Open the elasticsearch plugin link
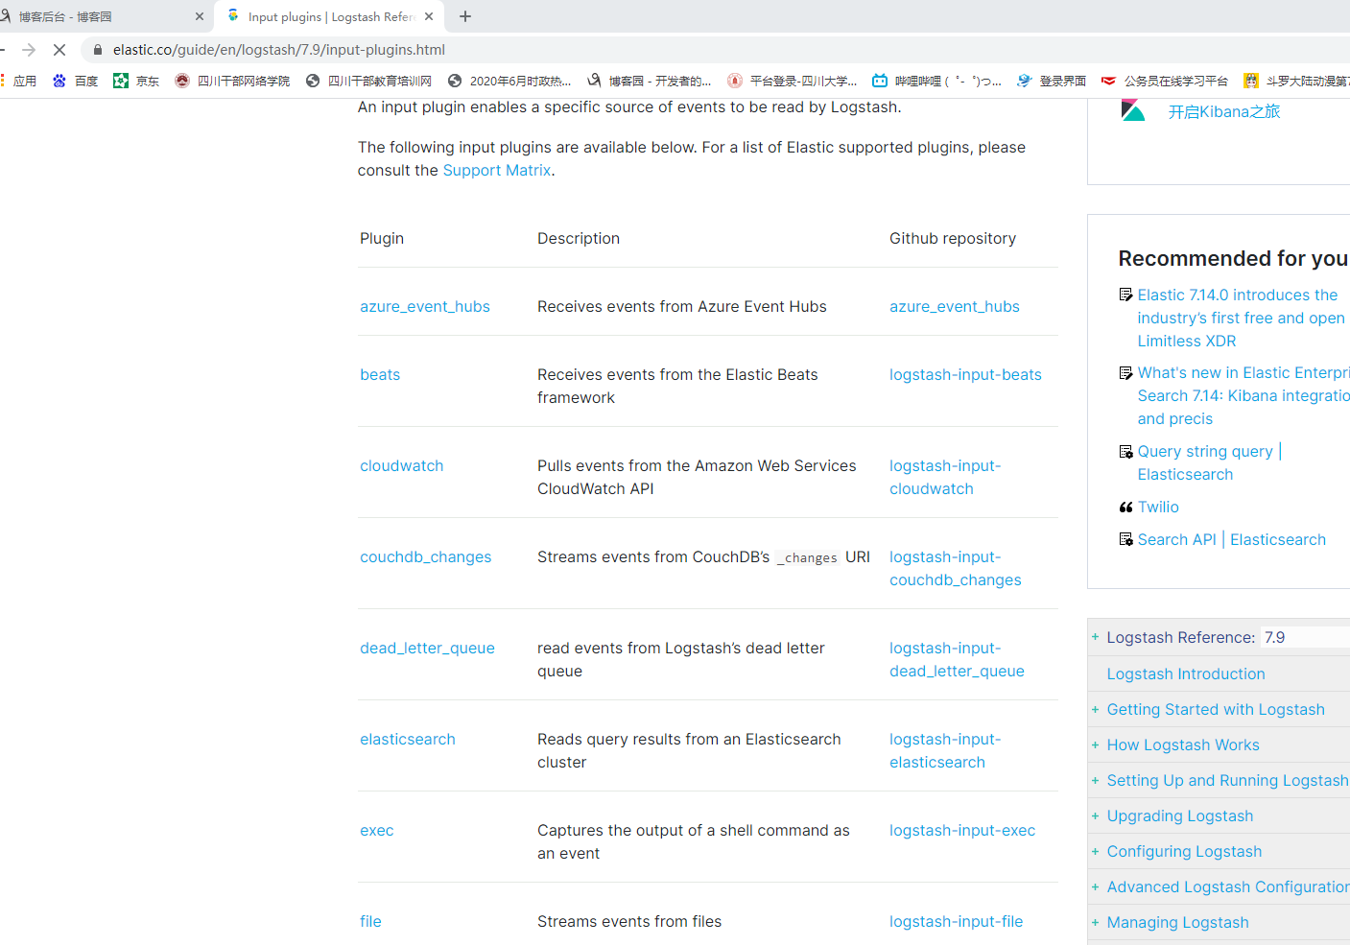Screen dimensions: 1350x945 click(408, 739)
